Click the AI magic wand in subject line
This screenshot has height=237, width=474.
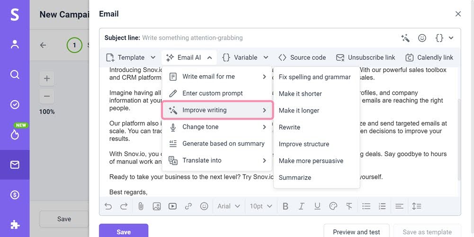(405, 38)
